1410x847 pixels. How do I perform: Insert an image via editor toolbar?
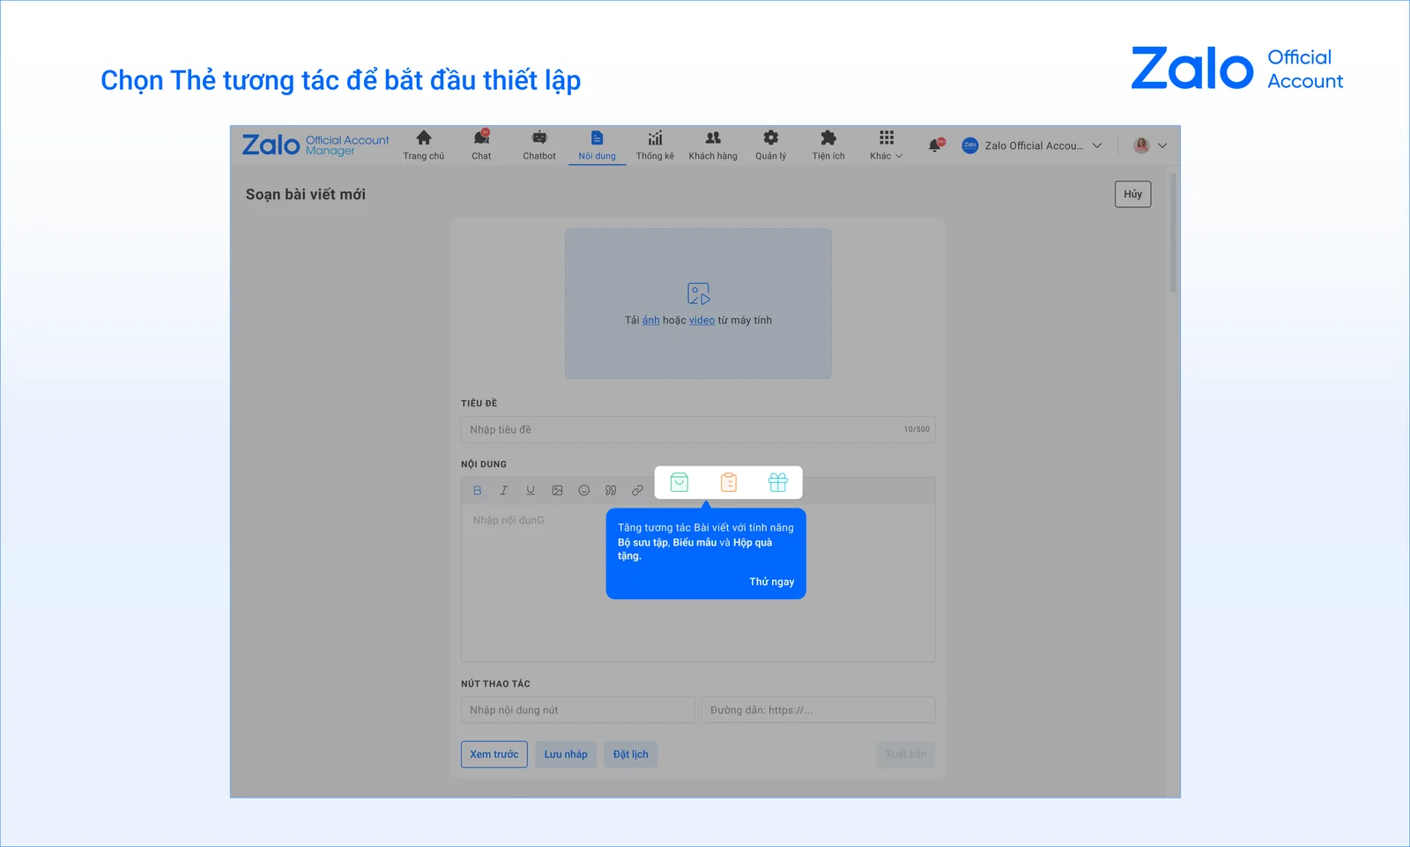point(557,491)
